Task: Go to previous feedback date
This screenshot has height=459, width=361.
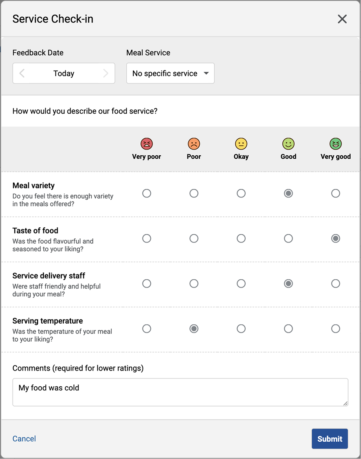Action: (x=22, y=73)
